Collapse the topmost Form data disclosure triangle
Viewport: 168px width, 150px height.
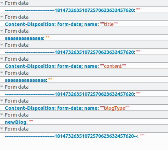pos(2,3)
